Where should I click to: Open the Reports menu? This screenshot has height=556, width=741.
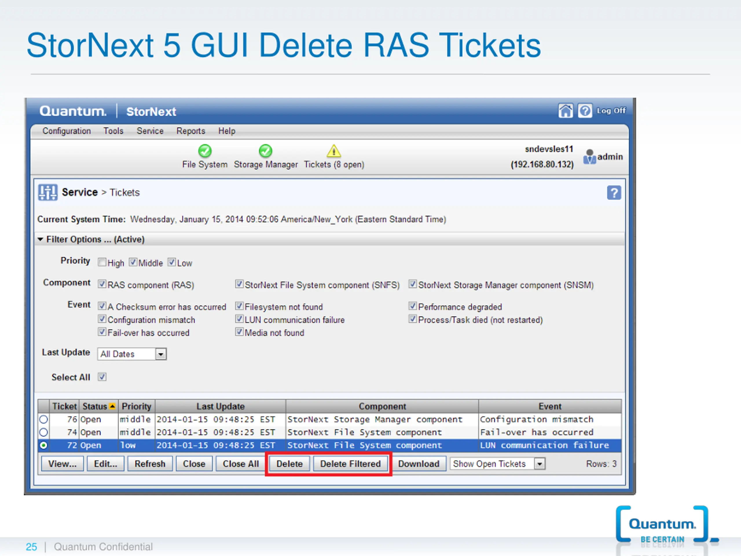pos(191,131)
